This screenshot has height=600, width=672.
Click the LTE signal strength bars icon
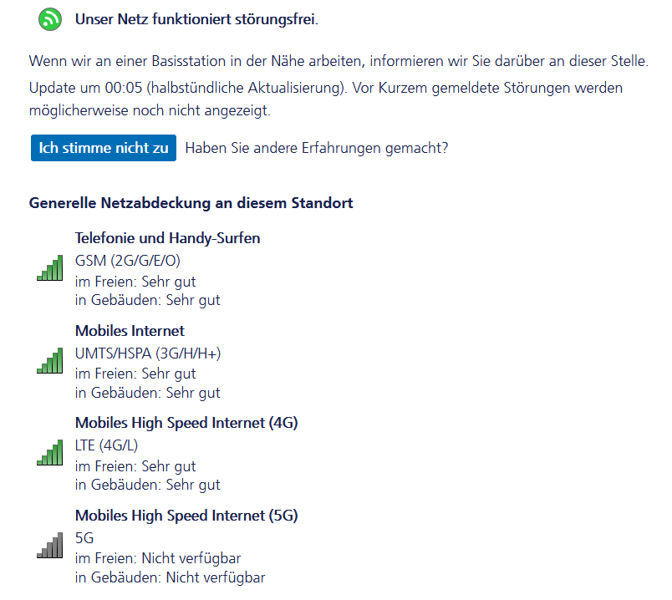[x=49, y=453]
